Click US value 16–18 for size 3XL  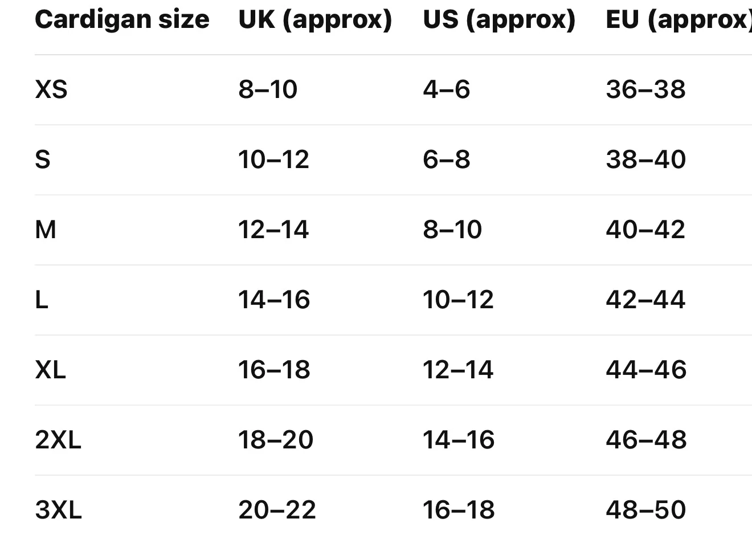(459, 510)
